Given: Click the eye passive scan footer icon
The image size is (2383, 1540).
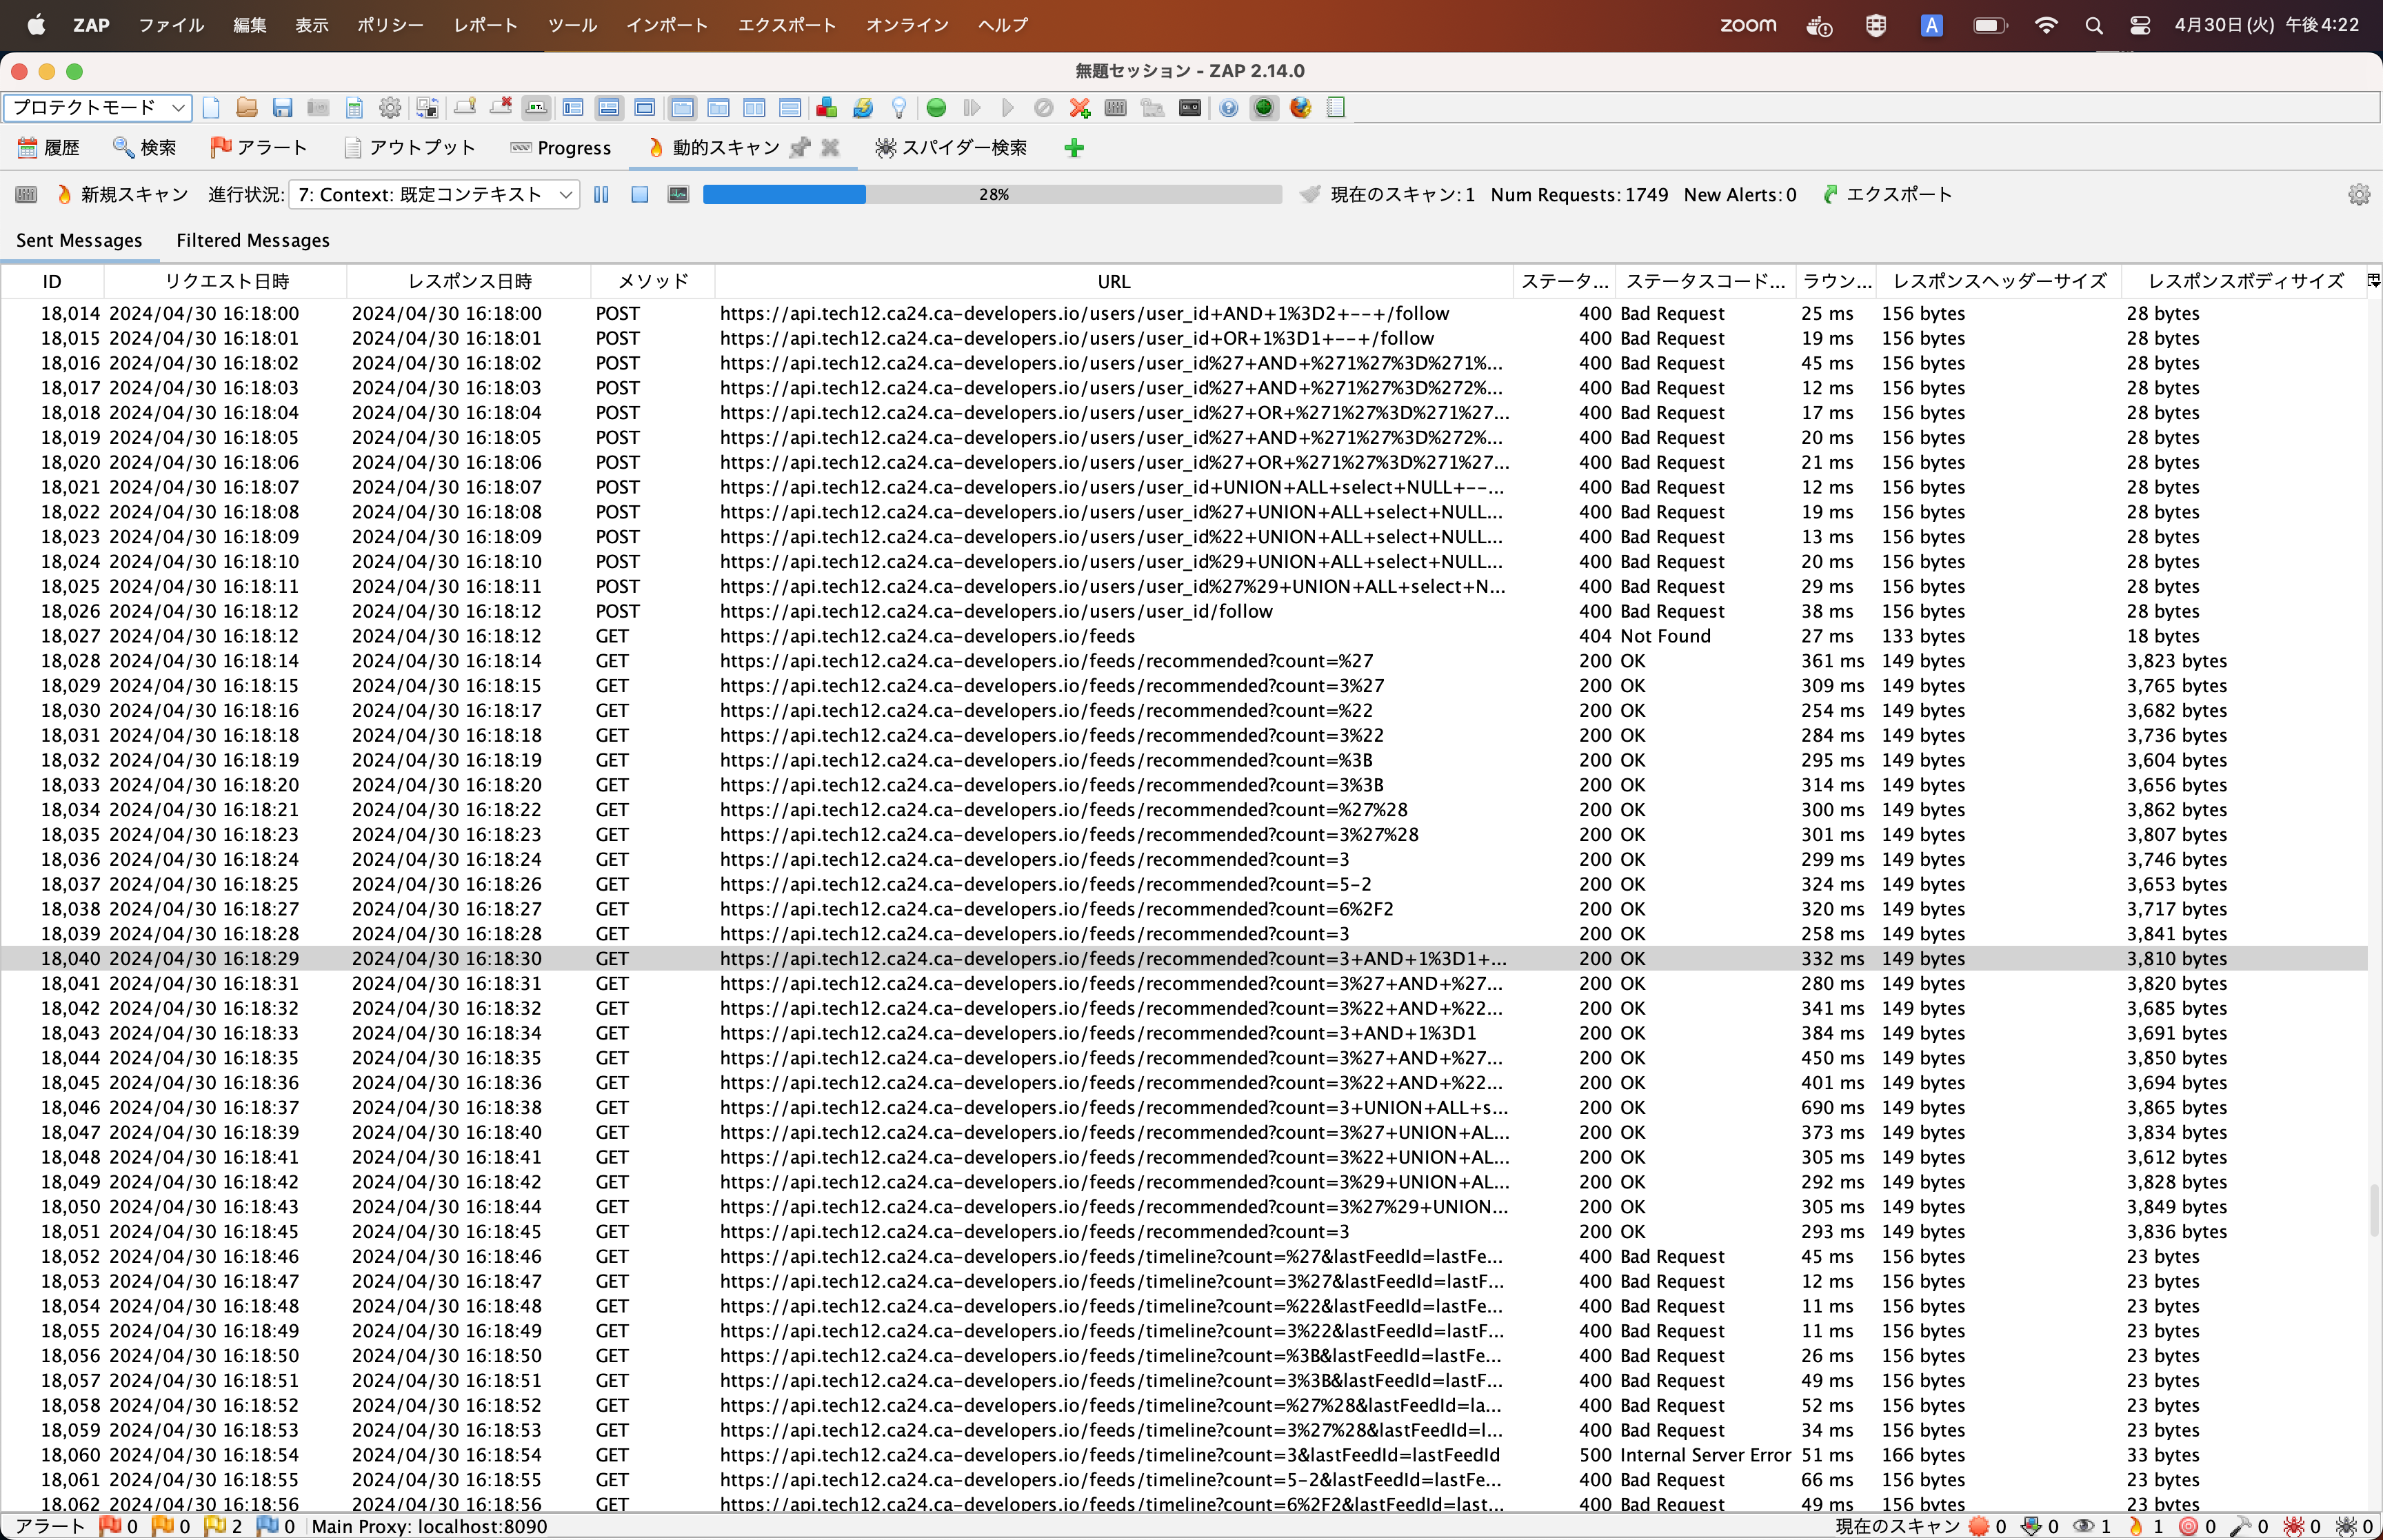Looking at the screenshot, I should tap(2083, 1526).
